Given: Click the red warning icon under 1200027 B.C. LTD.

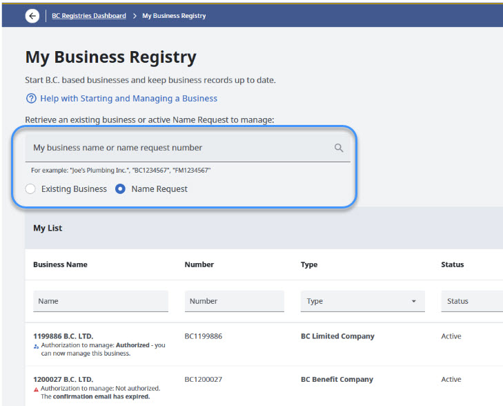Looking at the screenshot, I should tap(36, 389).
